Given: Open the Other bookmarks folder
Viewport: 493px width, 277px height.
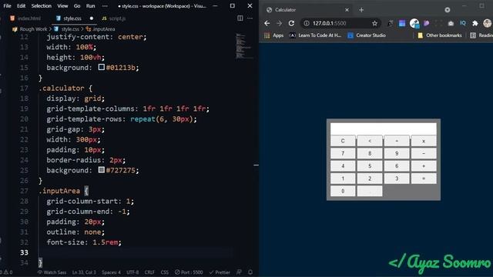Looking at the screenshot, I should [x=440, y=35].
